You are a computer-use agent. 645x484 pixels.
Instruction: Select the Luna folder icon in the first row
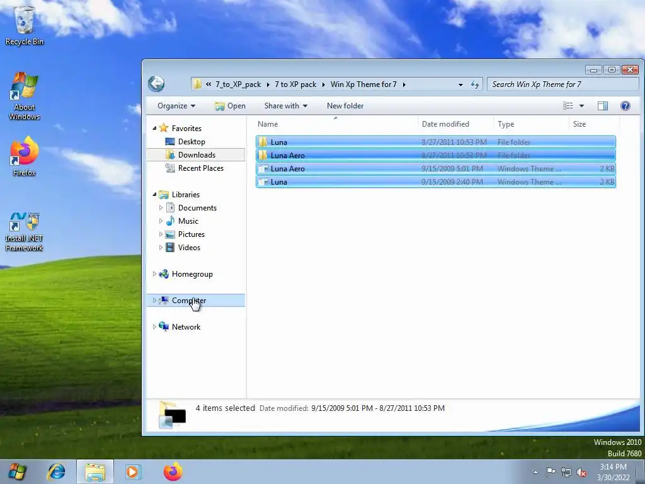coord(263,142)
